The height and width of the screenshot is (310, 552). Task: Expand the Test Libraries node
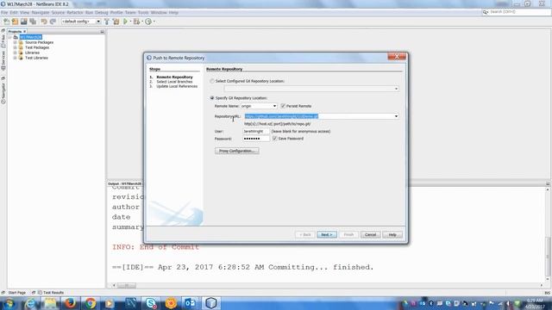pyautogui.click(x=16, y=58)
